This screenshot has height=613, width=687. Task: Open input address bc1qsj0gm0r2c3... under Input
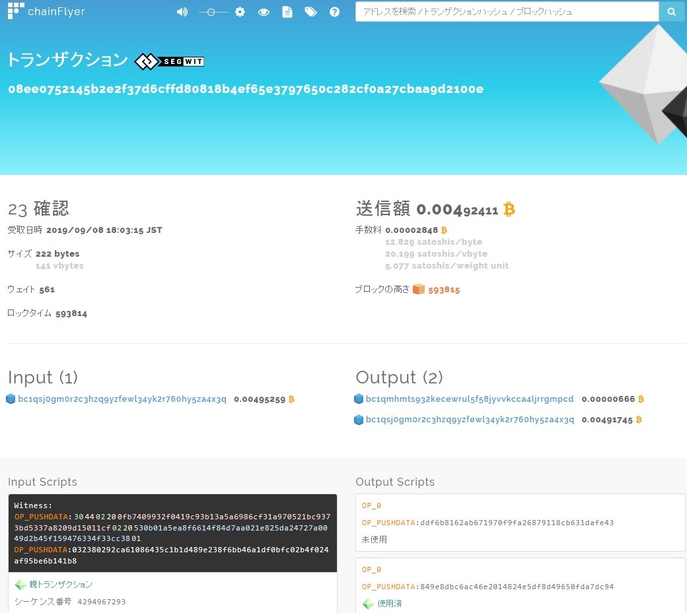point(122,399)
